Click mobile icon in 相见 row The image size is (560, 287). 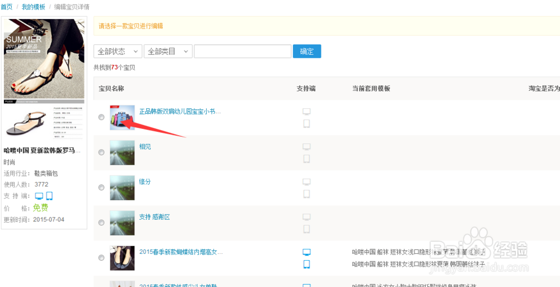pos(306,159)
